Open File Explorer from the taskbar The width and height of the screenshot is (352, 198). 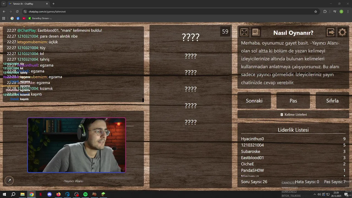[x=23, y=194]
